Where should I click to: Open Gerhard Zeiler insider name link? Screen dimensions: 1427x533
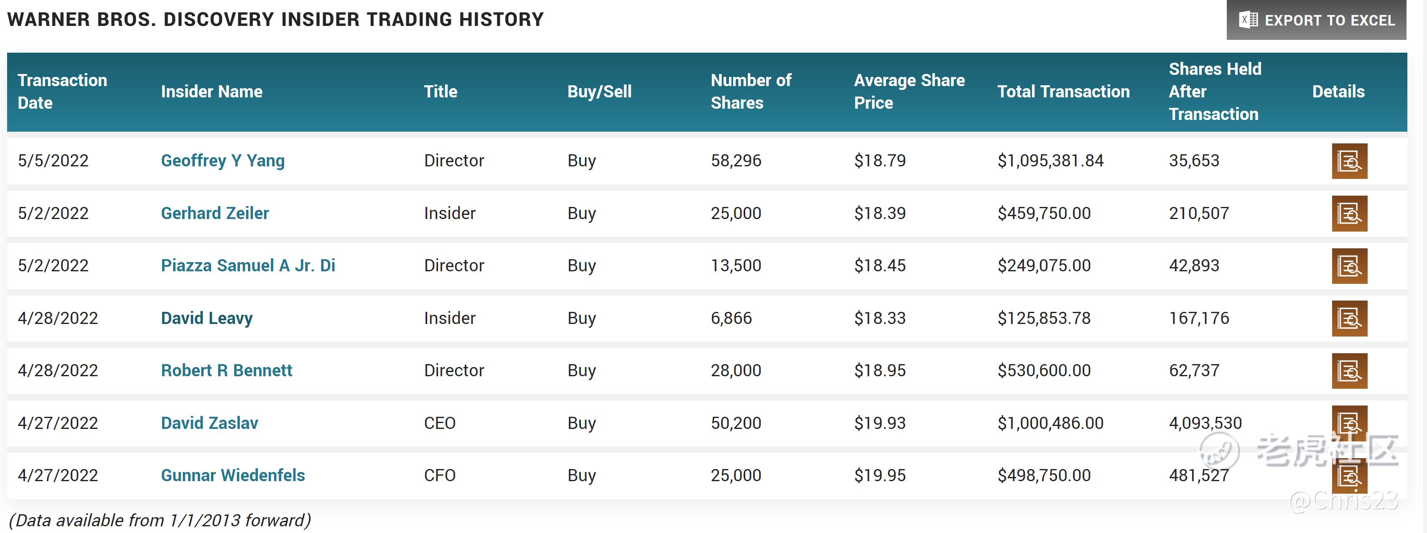214,213
